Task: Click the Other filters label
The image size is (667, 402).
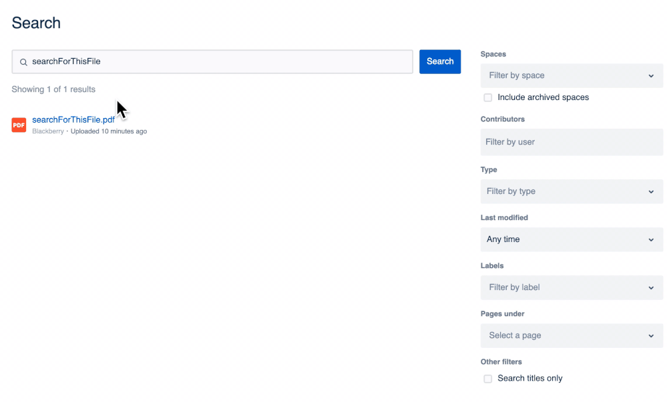Action: click(x=501, y=361)
